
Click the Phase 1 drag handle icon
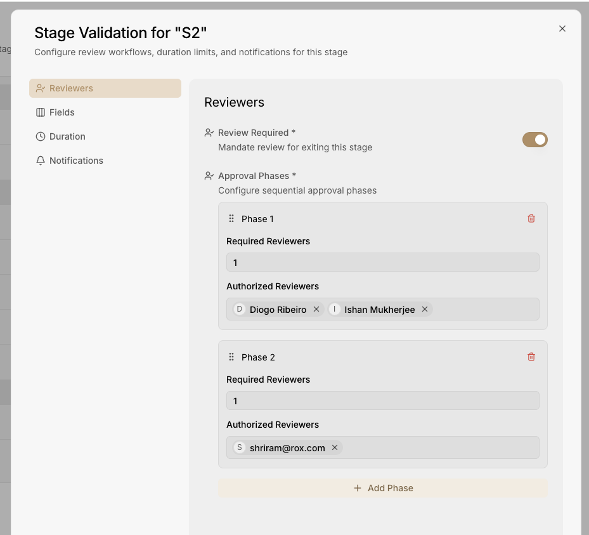231,218
